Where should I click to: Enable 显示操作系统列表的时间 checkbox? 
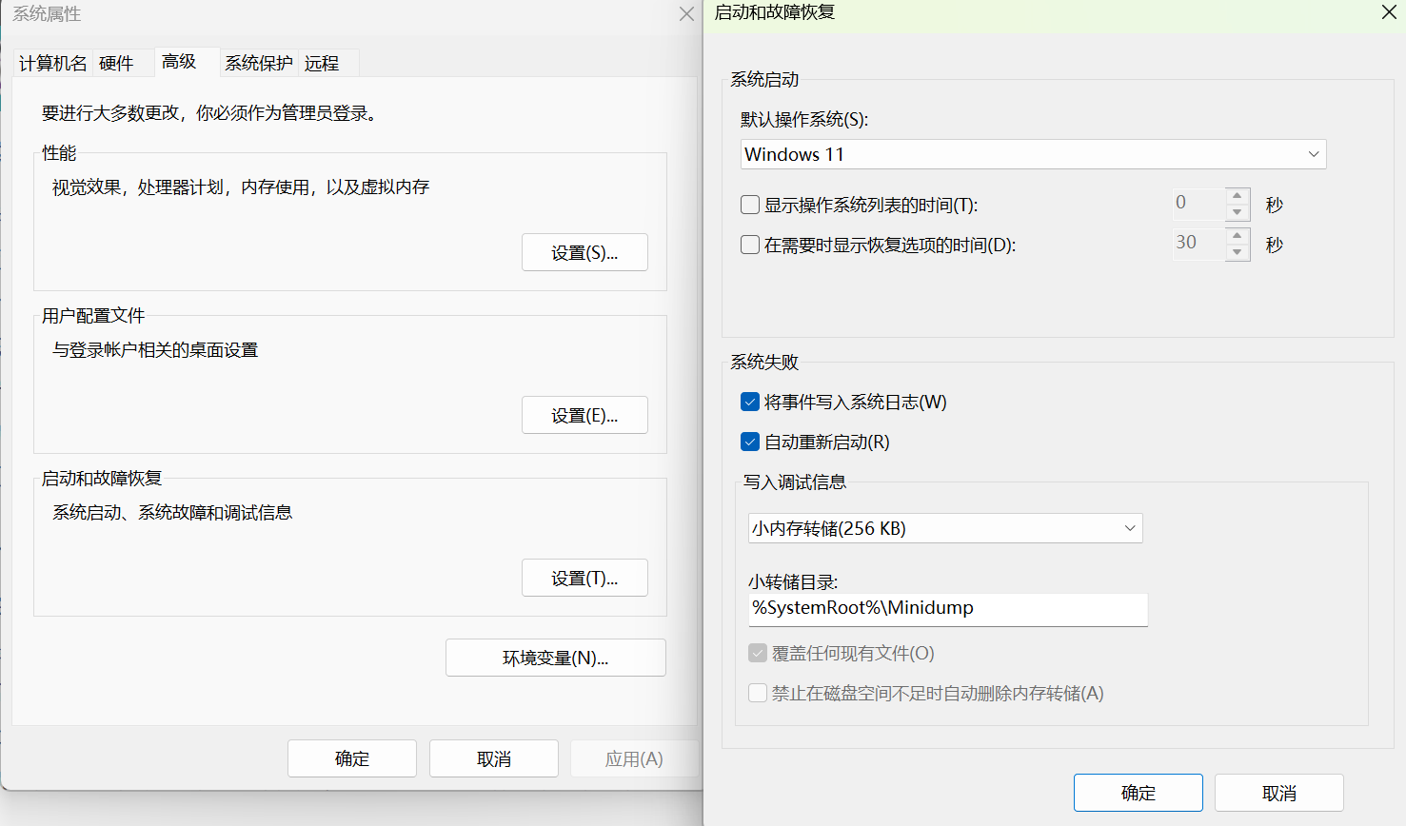750,205
